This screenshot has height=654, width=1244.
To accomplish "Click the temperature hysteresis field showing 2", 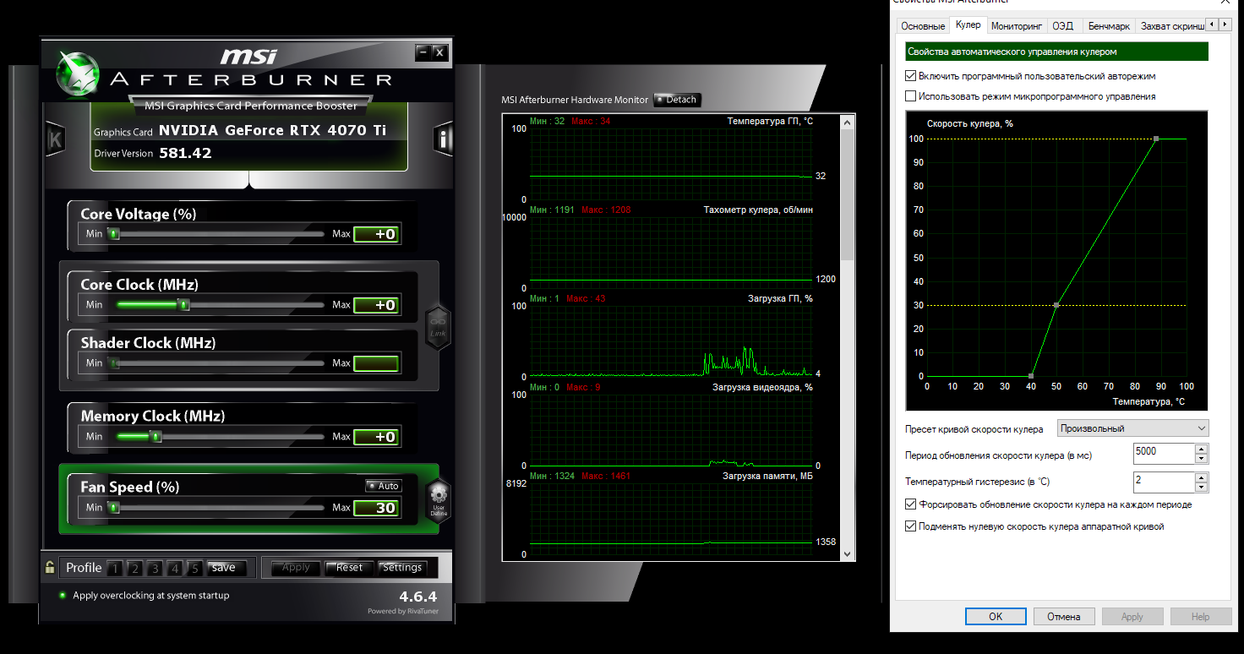I will [1164, 482].
